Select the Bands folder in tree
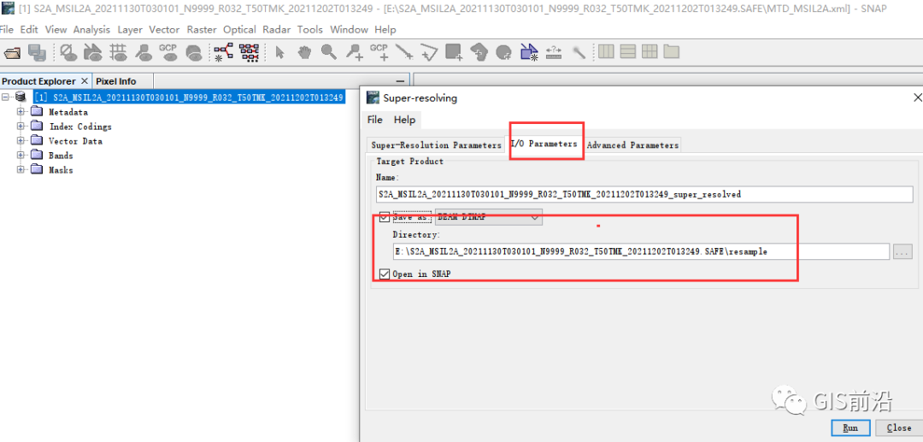The width and height of the screenshot is (923, 442). (x=62, y=156)
